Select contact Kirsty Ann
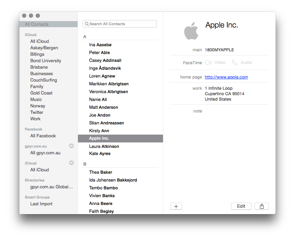Viewport: 295px width, 241px height. tap(99, 131)
